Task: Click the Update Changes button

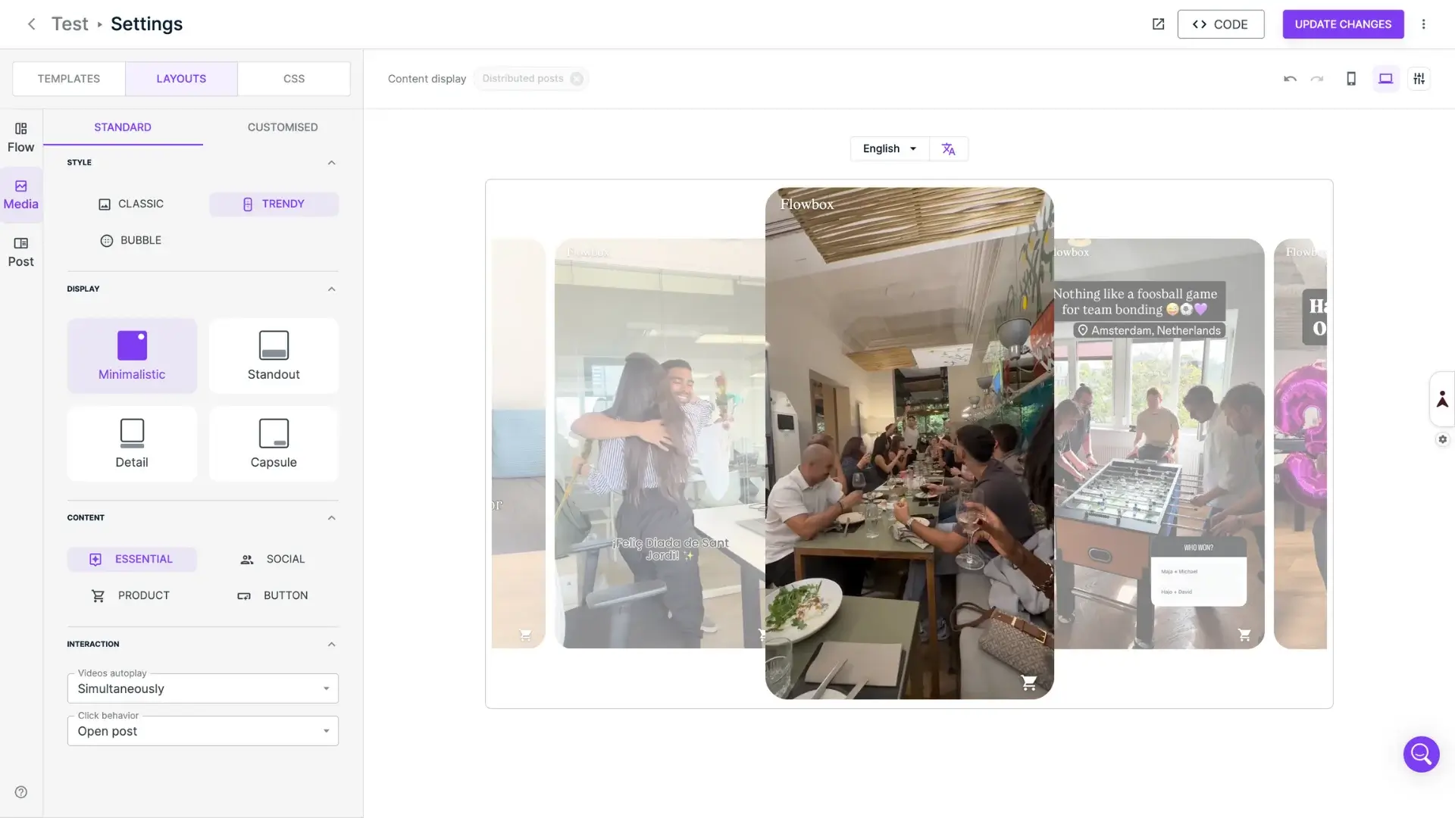Action: click(1342, 24)
